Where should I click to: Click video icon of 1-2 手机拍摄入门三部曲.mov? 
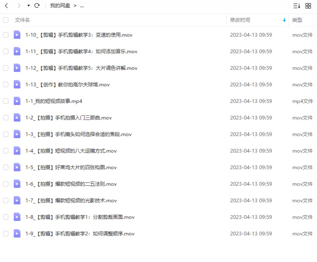tap(17, 118)
